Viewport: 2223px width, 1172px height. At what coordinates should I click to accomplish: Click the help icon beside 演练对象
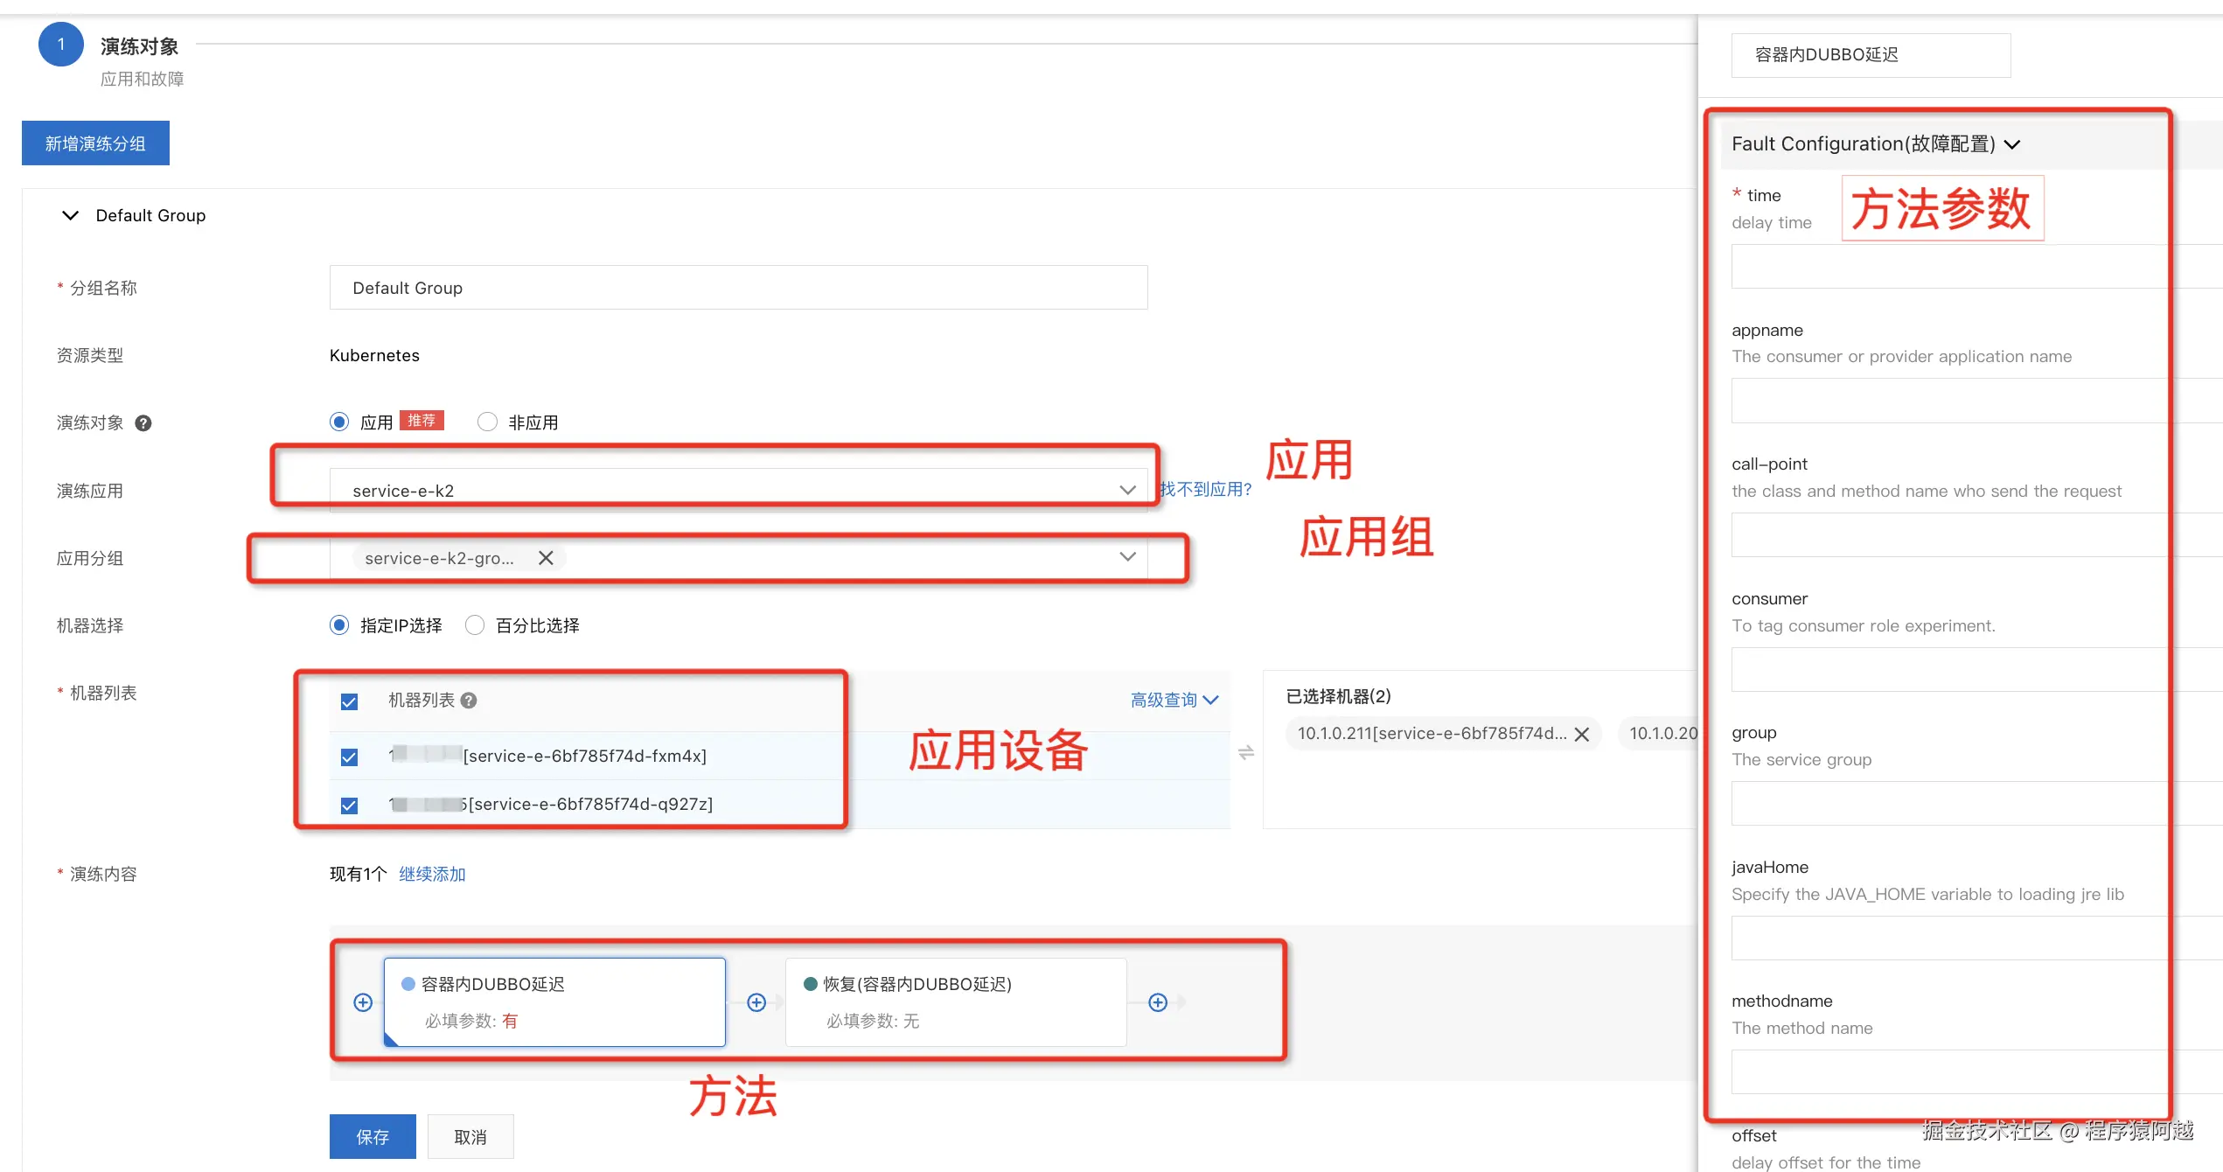(x=143, y=423)
